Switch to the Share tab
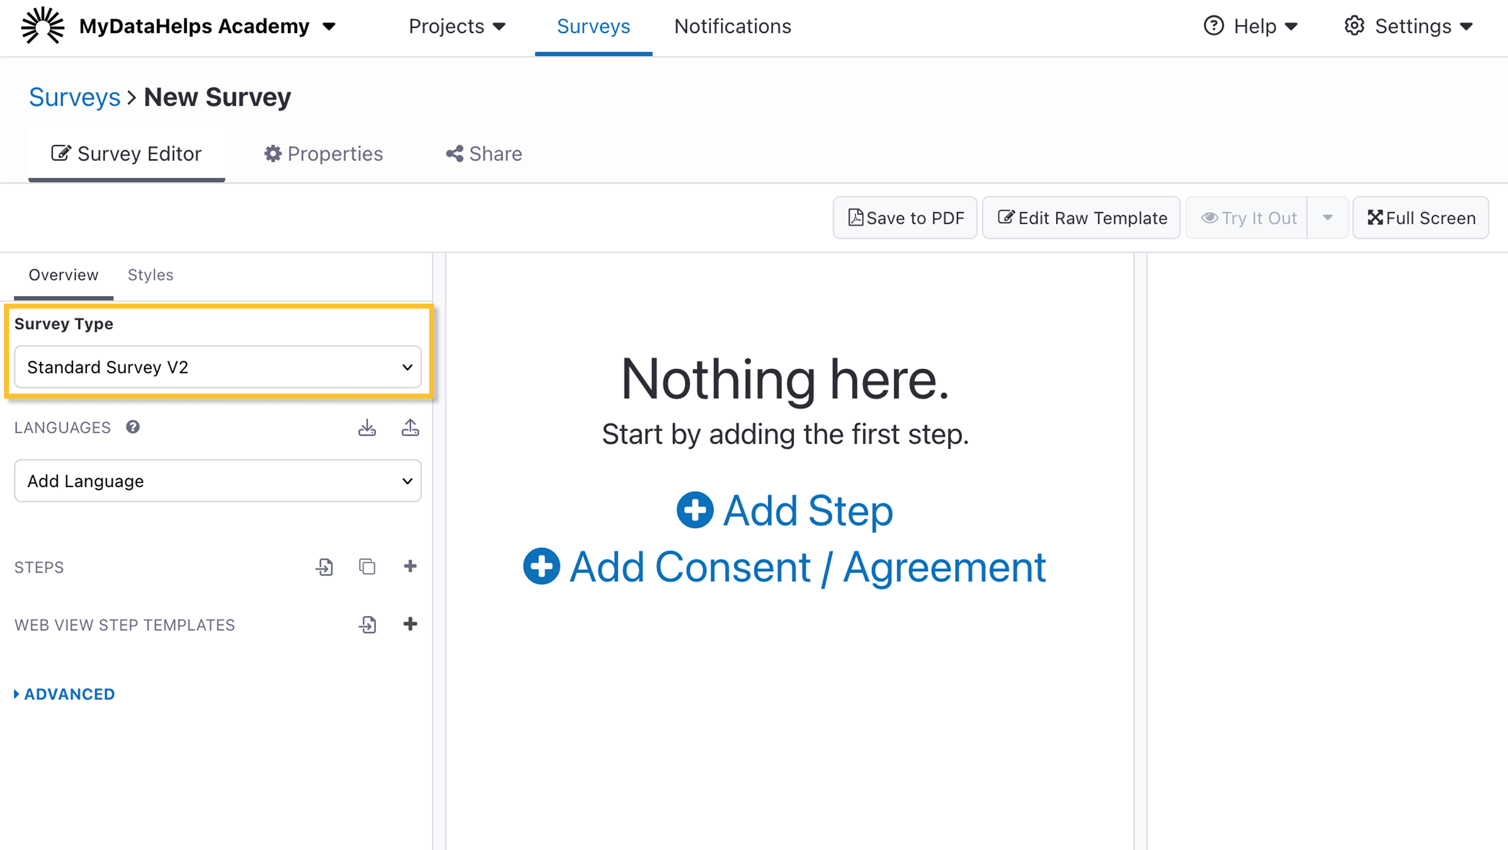The height and width of the screenshot is (850, 1508). point(484,154)
